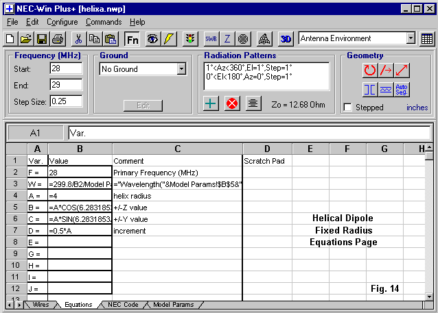Screen dimensions: 438x313
Task: Switch to the NEC Code tab
Action: [123, 305]
